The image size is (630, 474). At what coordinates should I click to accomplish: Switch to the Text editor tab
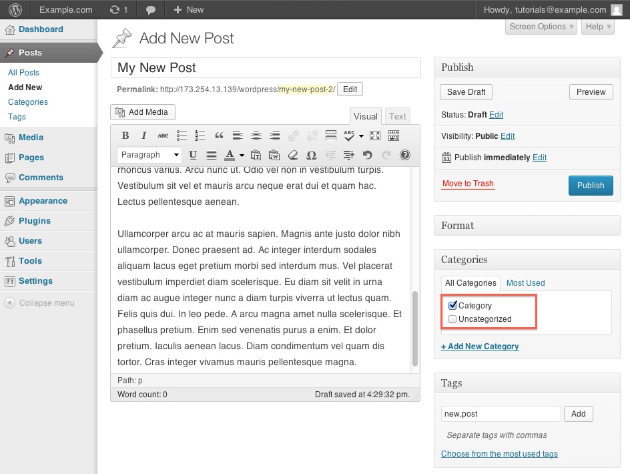click(x=398, y=116)
